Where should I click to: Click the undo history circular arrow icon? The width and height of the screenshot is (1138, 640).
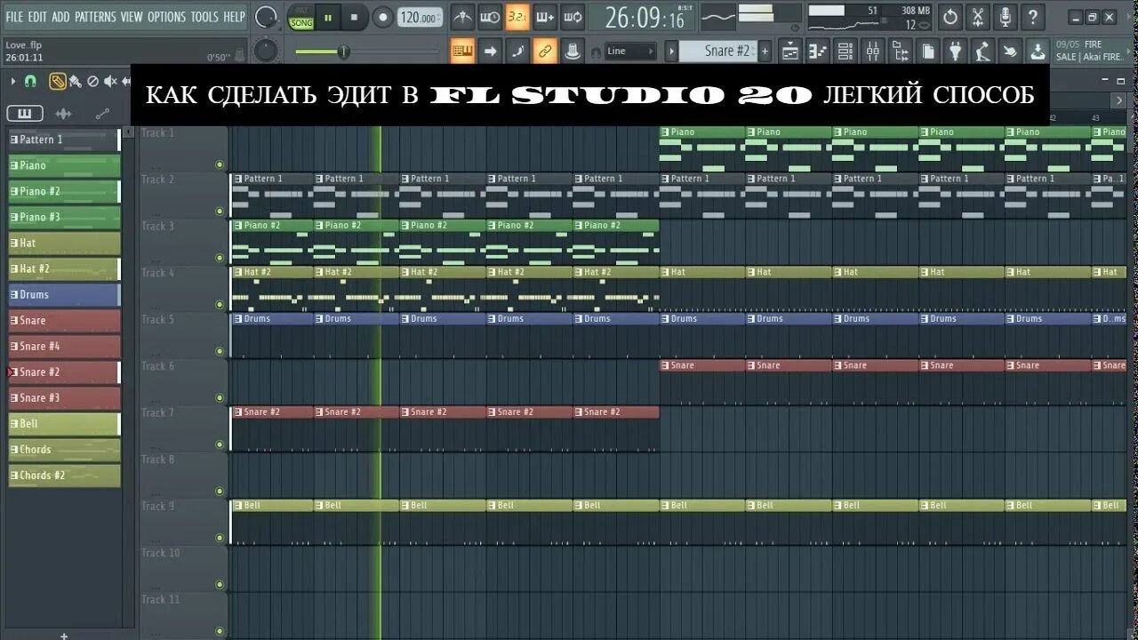pyautogui.click(x=950, y=17)
